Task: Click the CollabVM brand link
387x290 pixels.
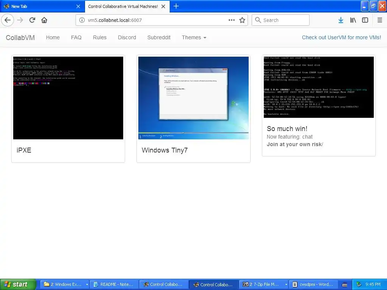Action: [20, 37]
